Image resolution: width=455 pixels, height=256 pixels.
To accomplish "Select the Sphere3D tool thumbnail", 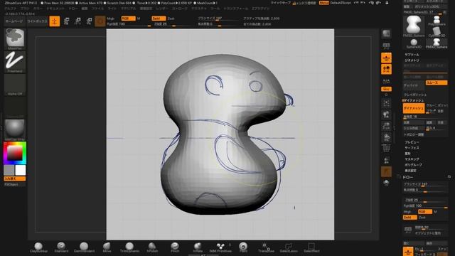I will [x=414, y=43].
